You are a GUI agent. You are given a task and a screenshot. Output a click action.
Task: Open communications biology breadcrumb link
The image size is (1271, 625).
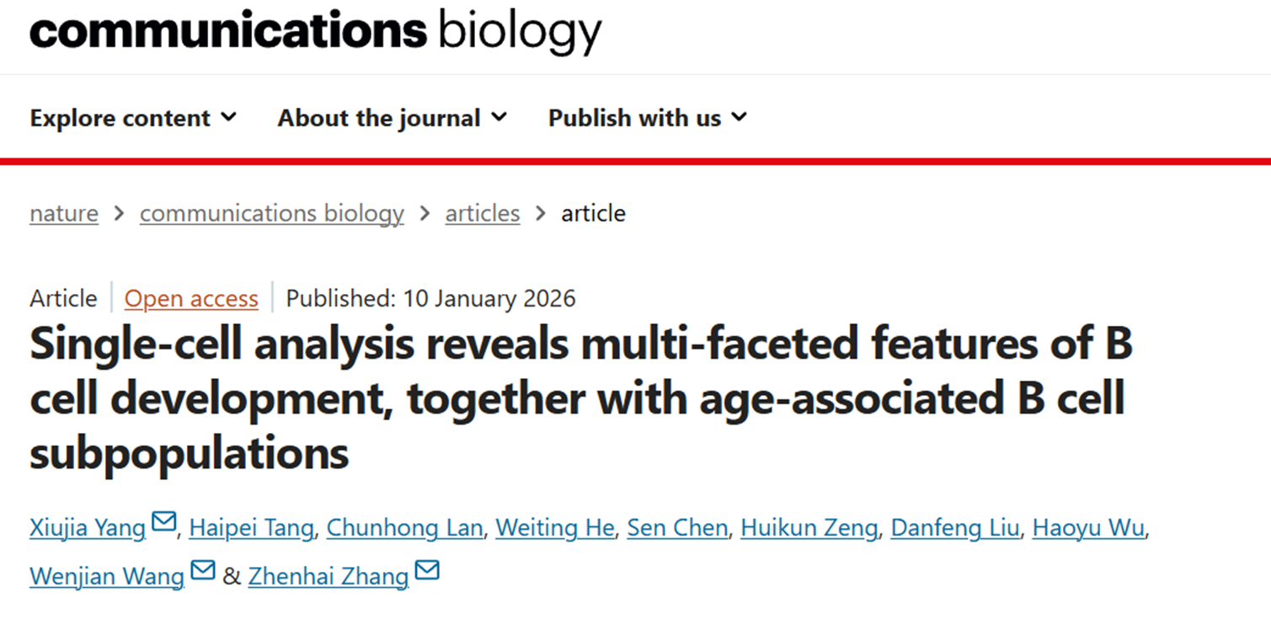click(271, 214)
